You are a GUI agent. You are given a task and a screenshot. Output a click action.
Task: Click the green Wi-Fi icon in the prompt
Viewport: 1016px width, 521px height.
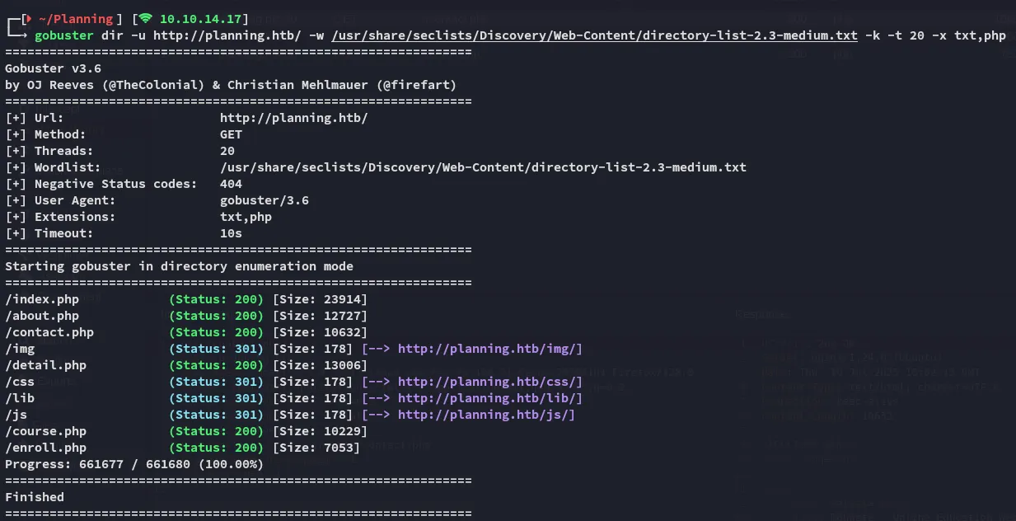coord(145,18)
